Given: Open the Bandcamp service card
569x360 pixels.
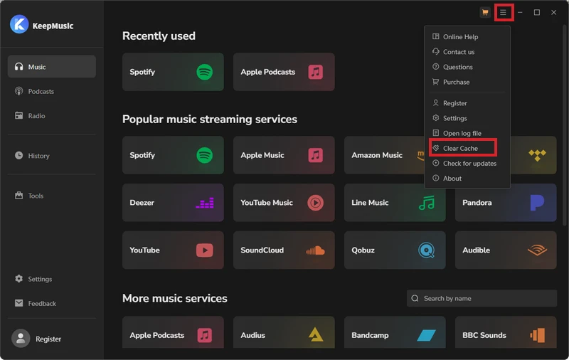Looking at the screenshot, I should (x=395, y=332).
